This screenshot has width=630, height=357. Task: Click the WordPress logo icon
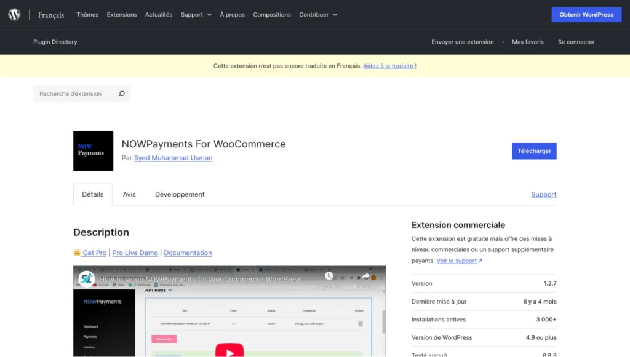14,14
